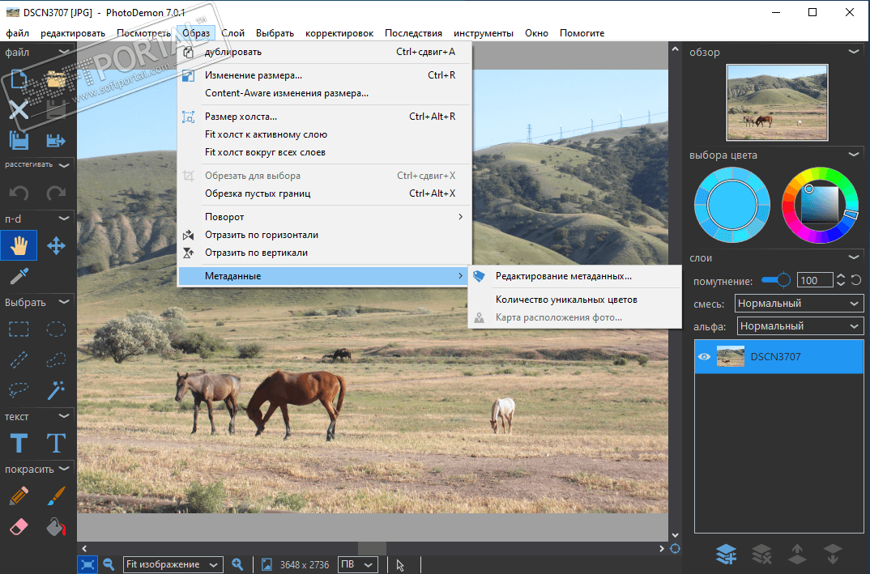Choose Количество уникальных цветов
This screenshot has width=870, height=574.
[575, 300]
